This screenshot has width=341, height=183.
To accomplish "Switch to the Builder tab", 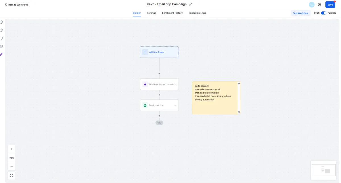I will [x=137, y=13].
